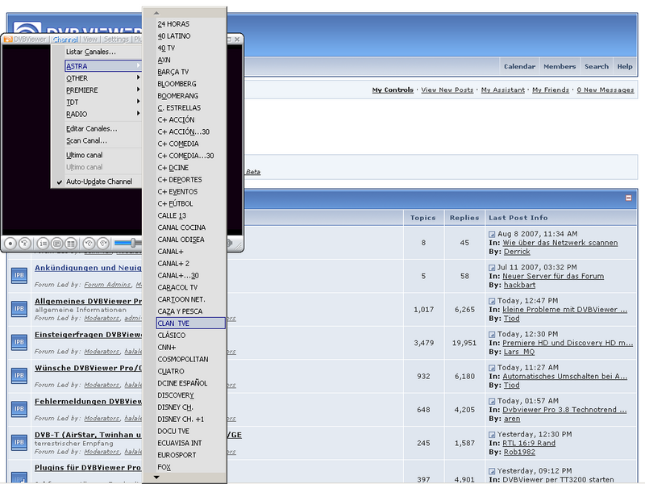Click the previous channel arrow icon
The width and height of the screenshot is (645, 484).
89,244
